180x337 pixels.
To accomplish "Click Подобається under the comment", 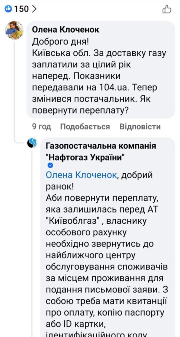I will (x=84, y=127).
